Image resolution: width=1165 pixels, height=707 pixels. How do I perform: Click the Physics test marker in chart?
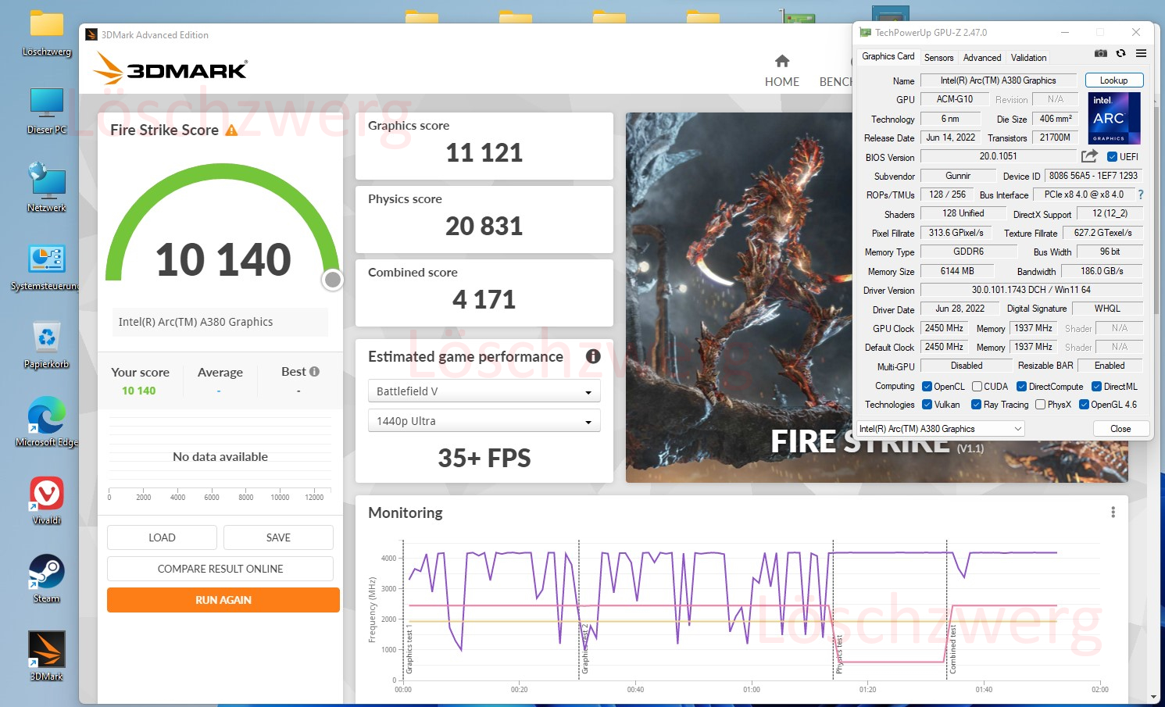[x=839, y=655]
